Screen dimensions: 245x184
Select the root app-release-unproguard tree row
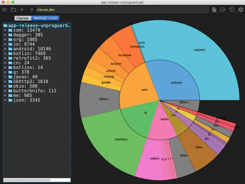click(x=37, y=25)
